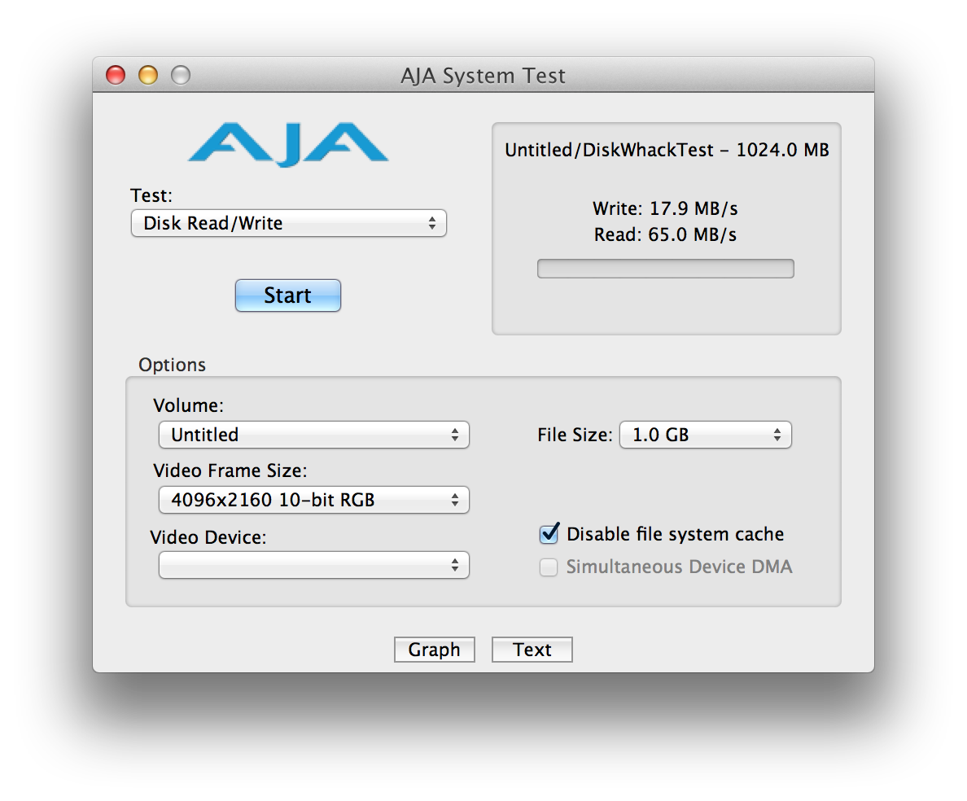Switch to the Graph view
967x801 pixels.
(434, 650)
